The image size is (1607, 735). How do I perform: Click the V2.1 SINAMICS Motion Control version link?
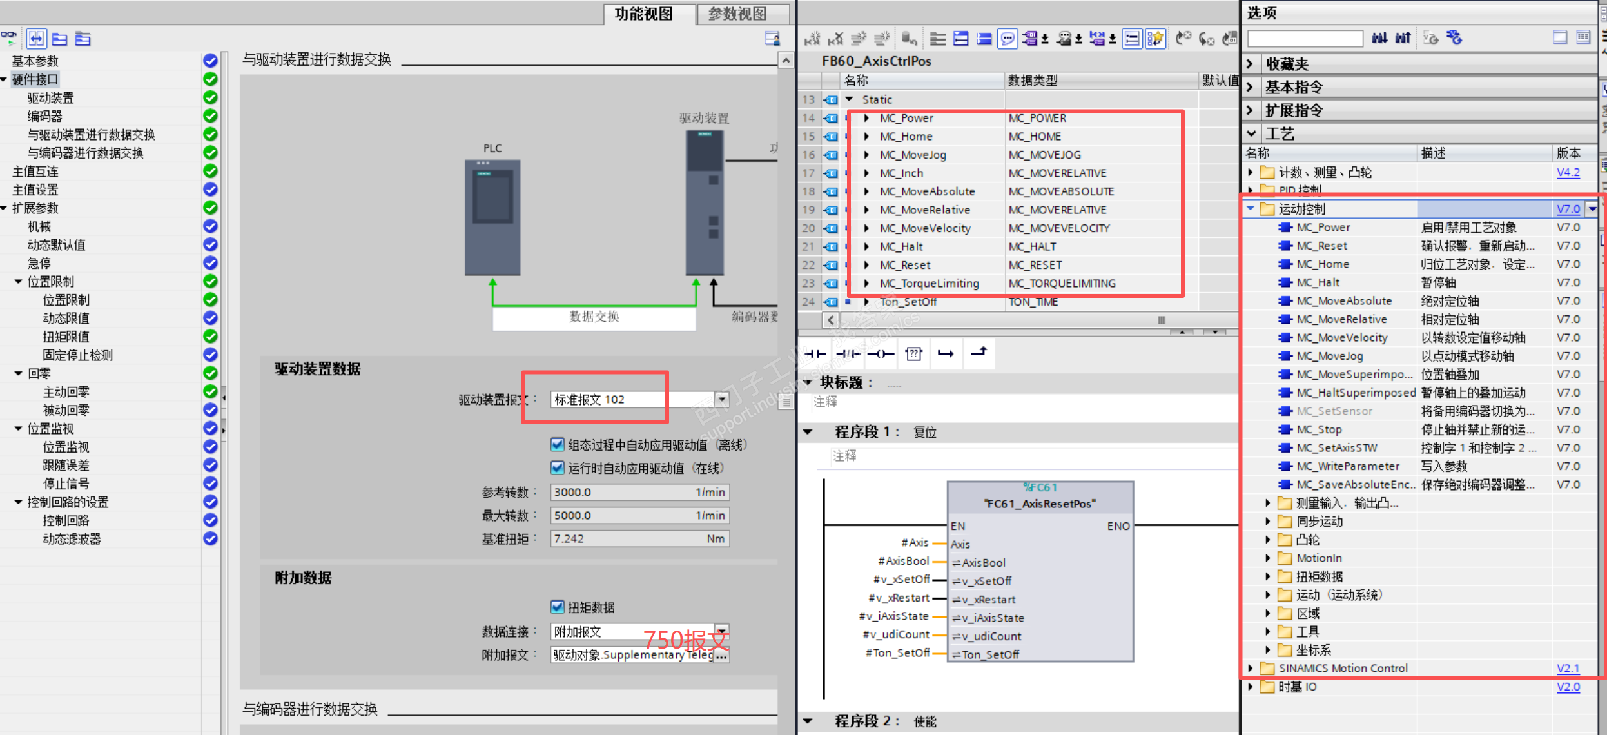click(x=1568, y=669)
